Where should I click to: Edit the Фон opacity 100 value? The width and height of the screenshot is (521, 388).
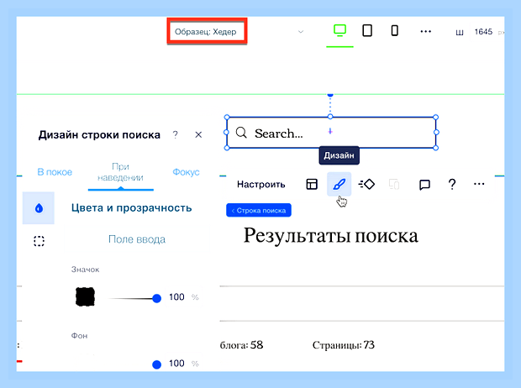176,363
